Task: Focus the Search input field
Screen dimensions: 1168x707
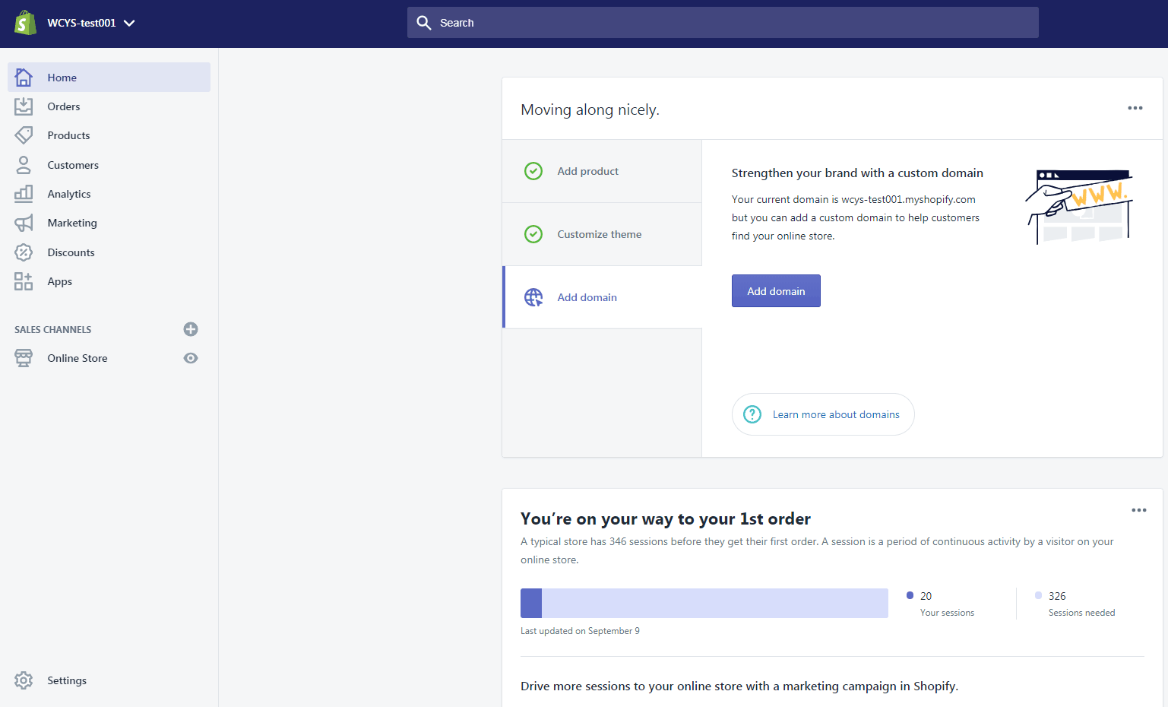Action: (x=723, y=23)
